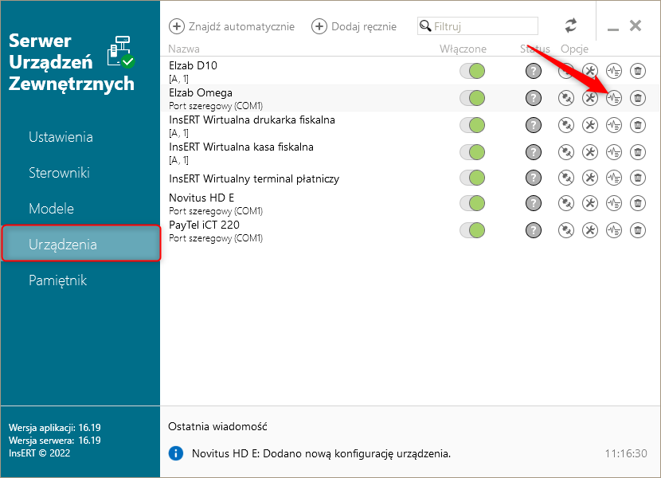The width and height of the screenshot is (661, 478).
Task: Open diagnostics pulse icon for Elzab D10
Action: [x=614, y=71]
